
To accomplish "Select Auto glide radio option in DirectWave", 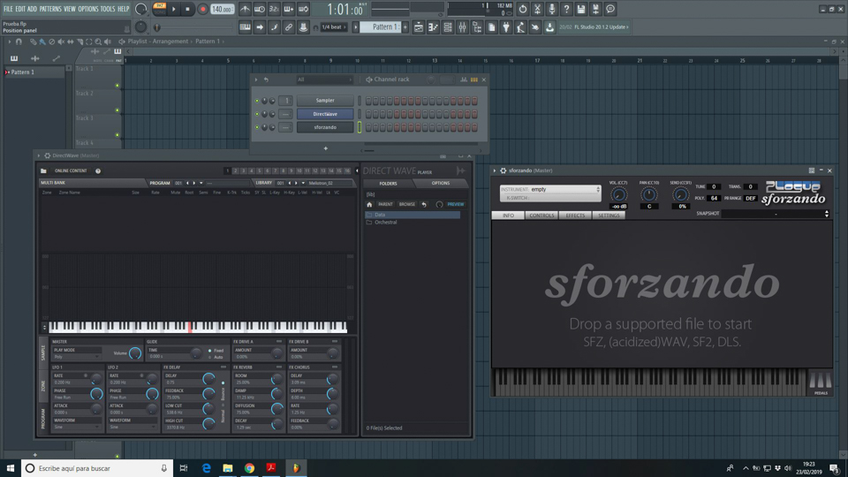I will pos(210,357).
